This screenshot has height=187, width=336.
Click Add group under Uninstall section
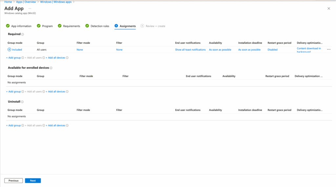[14, 125]
